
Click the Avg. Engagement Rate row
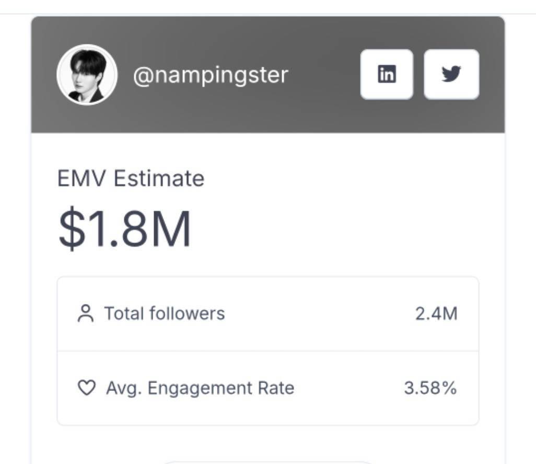[268, 388]
